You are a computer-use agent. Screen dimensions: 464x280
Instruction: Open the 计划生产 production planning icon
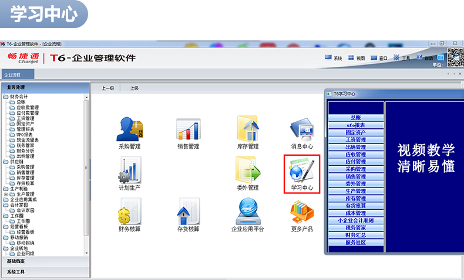tap(130, 170)
